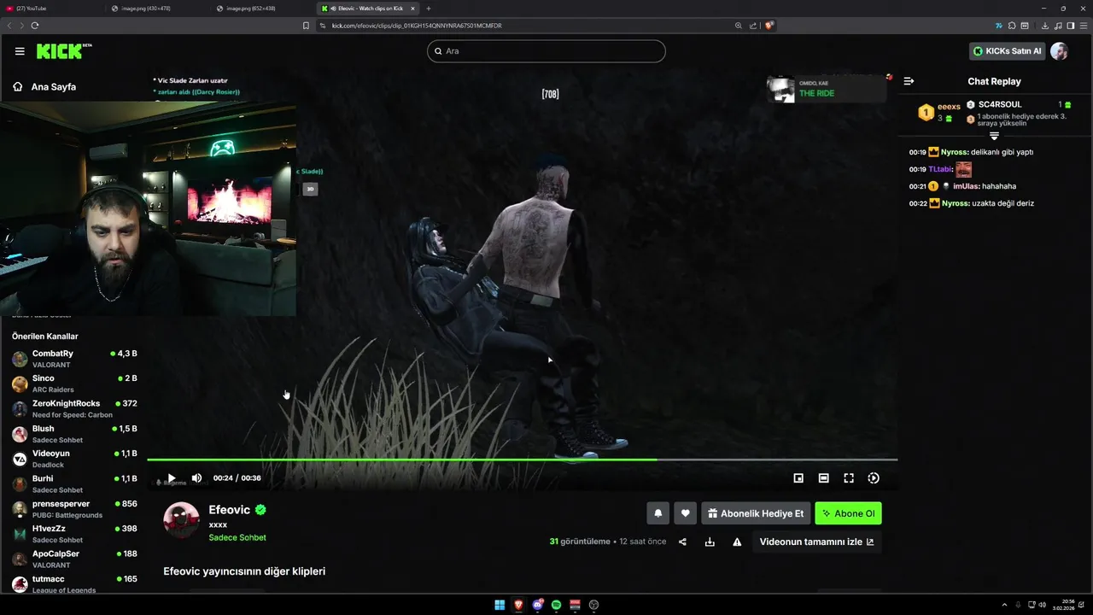Enable picture-in-picture mini player

798,478
